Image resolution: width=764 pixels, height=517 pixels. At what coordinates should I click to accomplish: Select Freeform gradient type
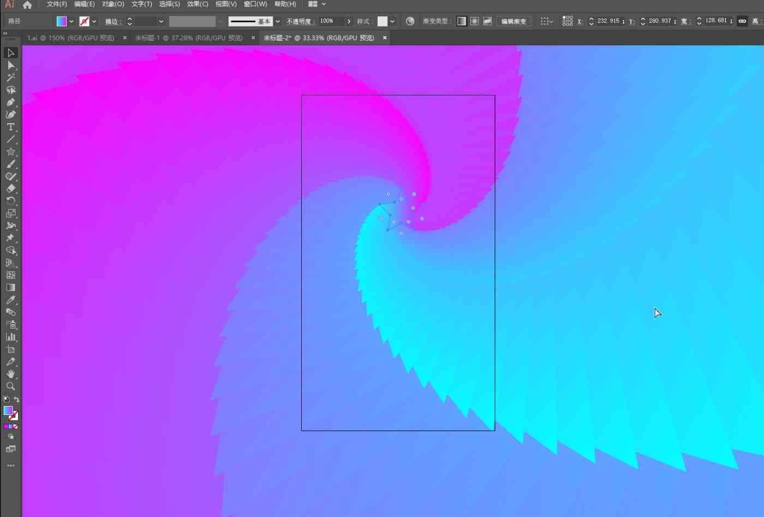487,21
